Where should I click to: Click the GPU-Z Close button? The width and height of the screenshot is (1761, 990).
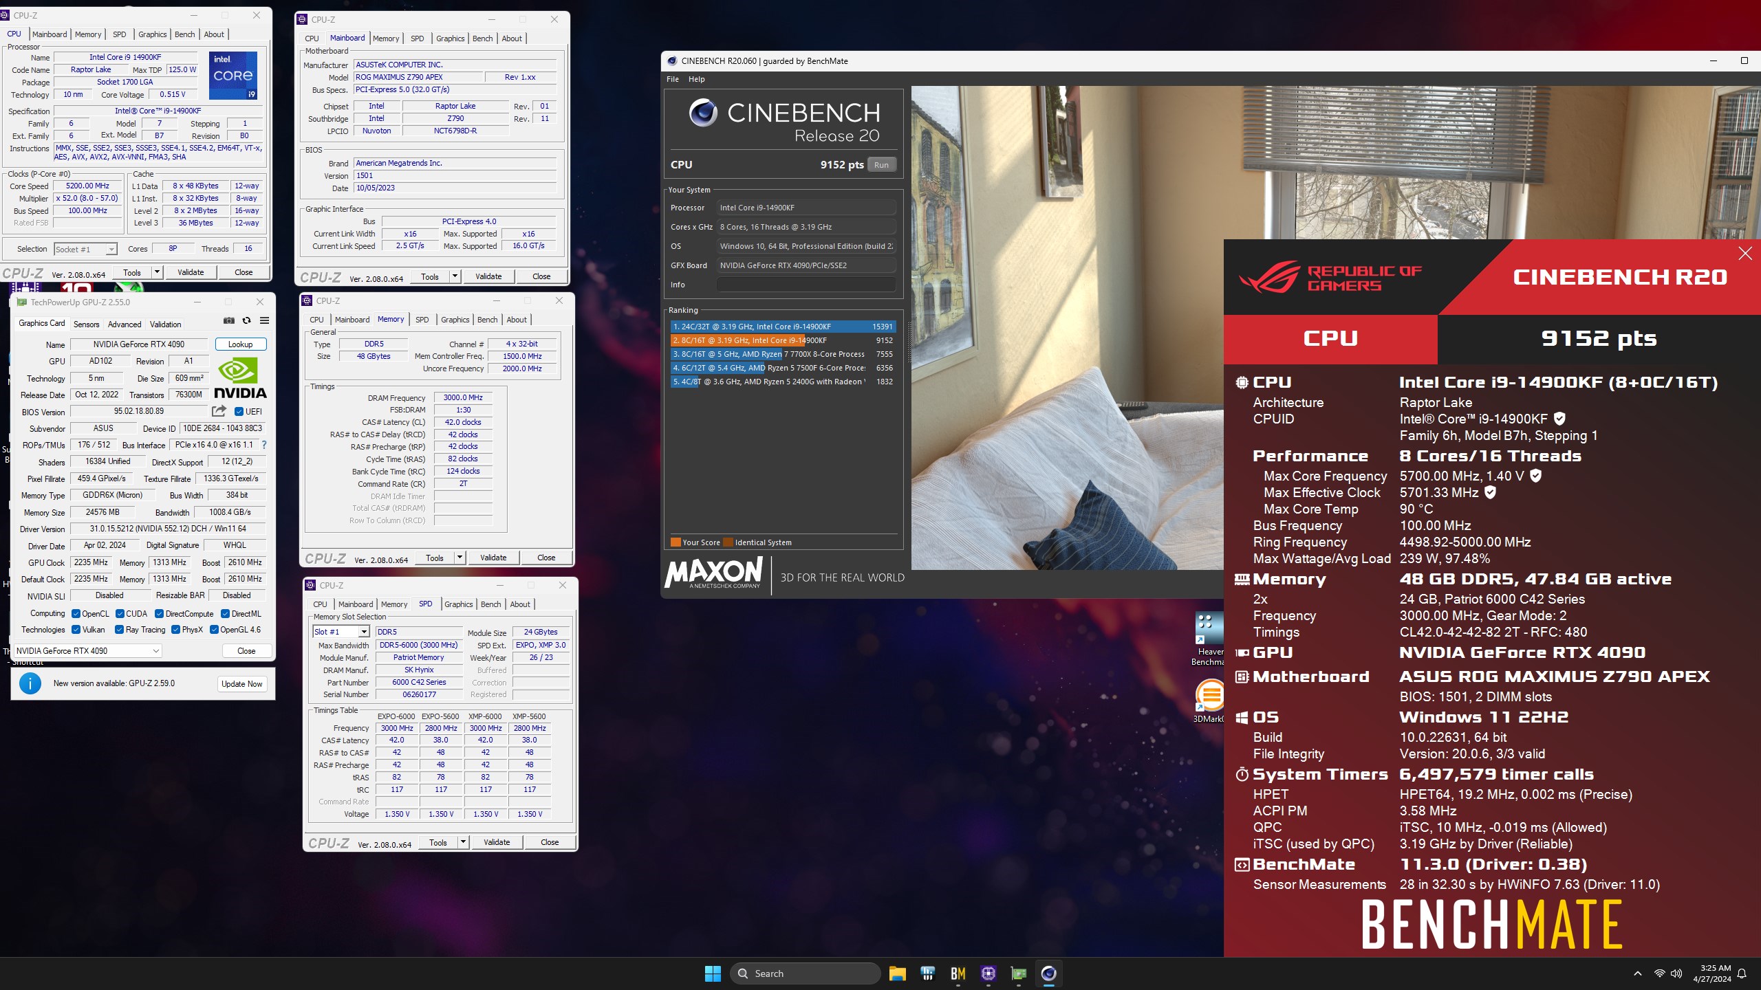tap(246, 651)
